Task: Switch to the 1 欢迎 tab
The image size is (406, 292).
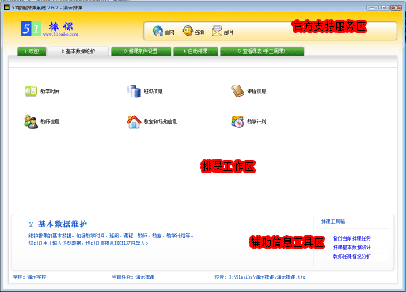Action: click(x=32, y=51)
